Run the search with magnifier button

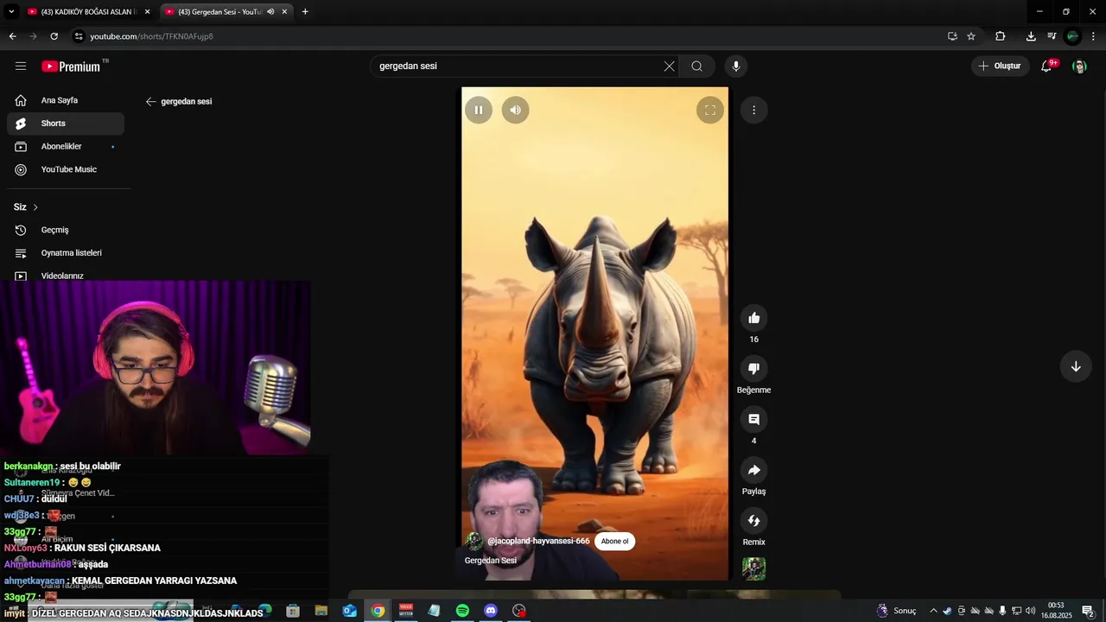pyautogui.click(x=696, y=66)
